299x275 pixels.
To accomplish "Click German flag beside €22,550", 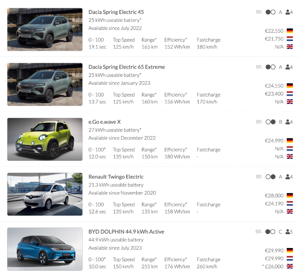I will coord(290,31).
